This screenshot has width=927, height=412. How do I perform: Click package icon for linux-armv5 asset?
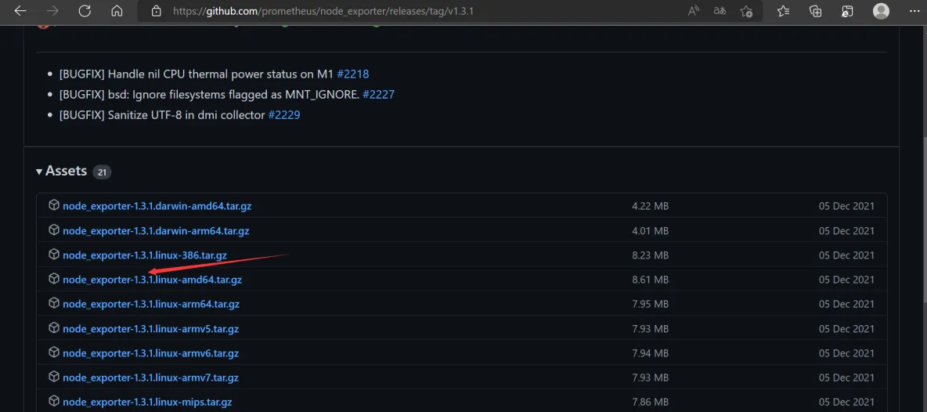coord(54,327)
